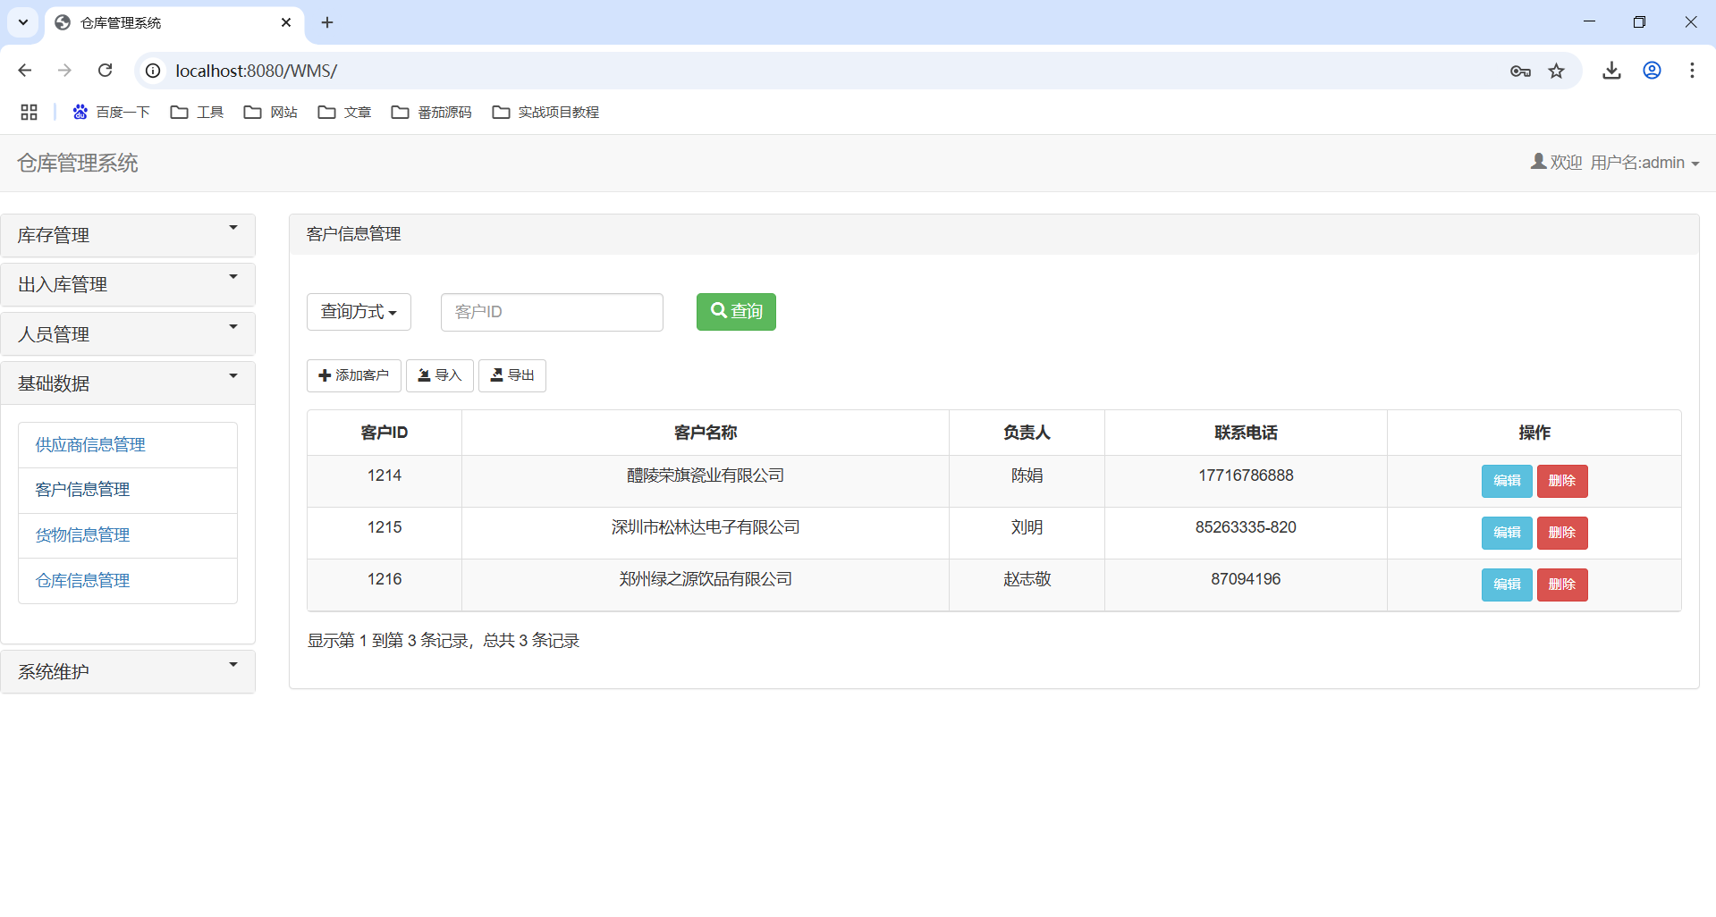
Task: Expand the 系统维护 sidebar section
Action: click(x=128, y=671)
